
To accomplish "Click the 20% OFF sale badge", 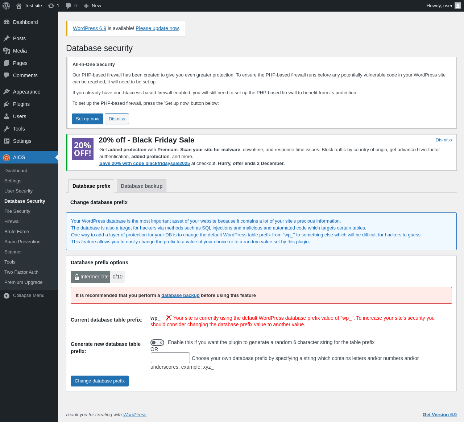I will pos(83,149).
